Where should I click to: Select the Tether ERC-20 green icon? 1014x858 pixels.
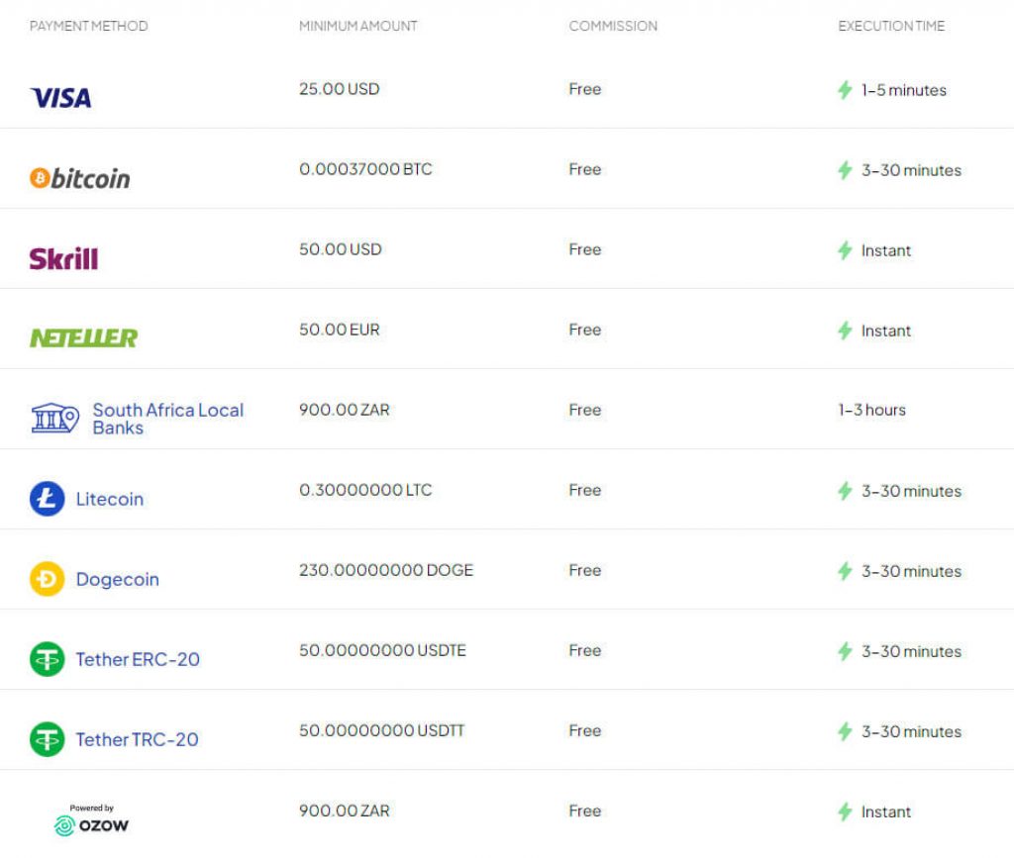click(x=47, y=659)
